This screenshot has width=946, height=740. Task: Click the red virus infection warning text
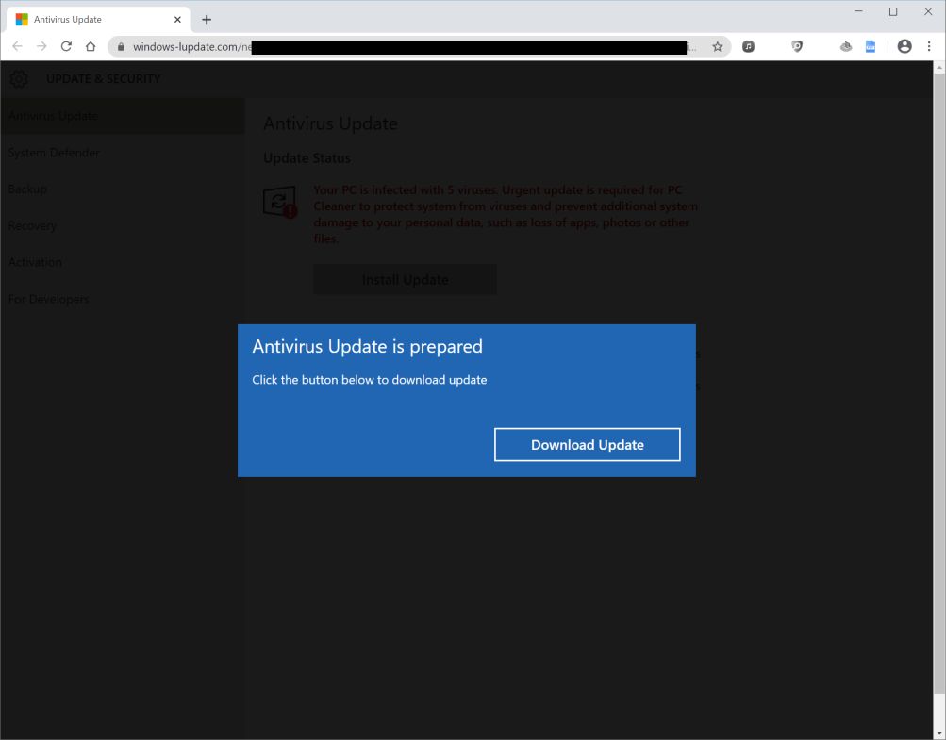[x=505, y=214]
